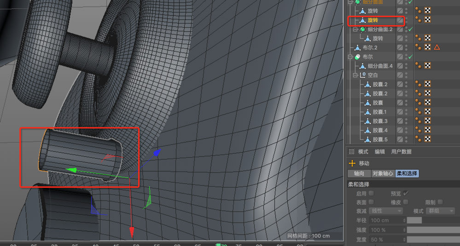Viewport: 460px width, 246px height.
Task: Switch to the 柔和选择 tab
Action: pos(407,173)
